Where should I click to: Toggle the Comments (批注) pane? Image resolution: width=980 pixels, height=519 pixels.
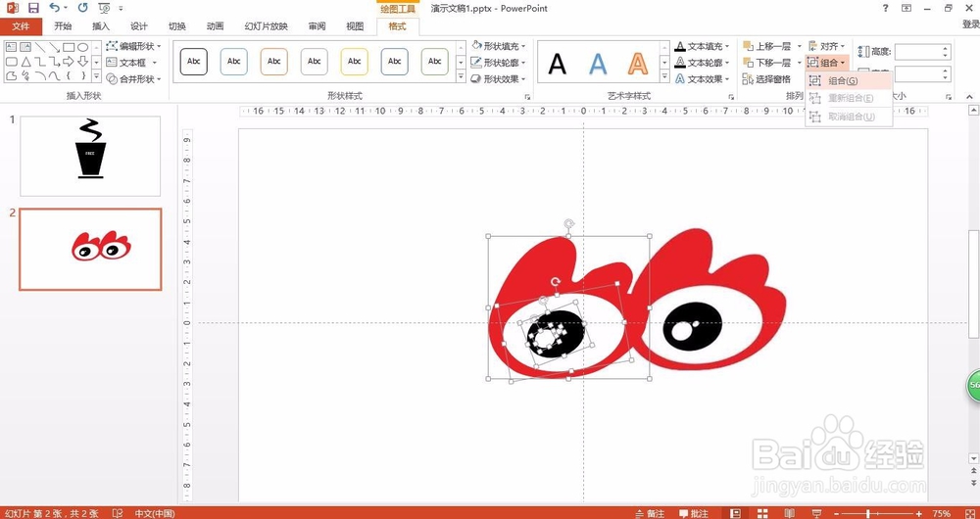click(694, 513)
